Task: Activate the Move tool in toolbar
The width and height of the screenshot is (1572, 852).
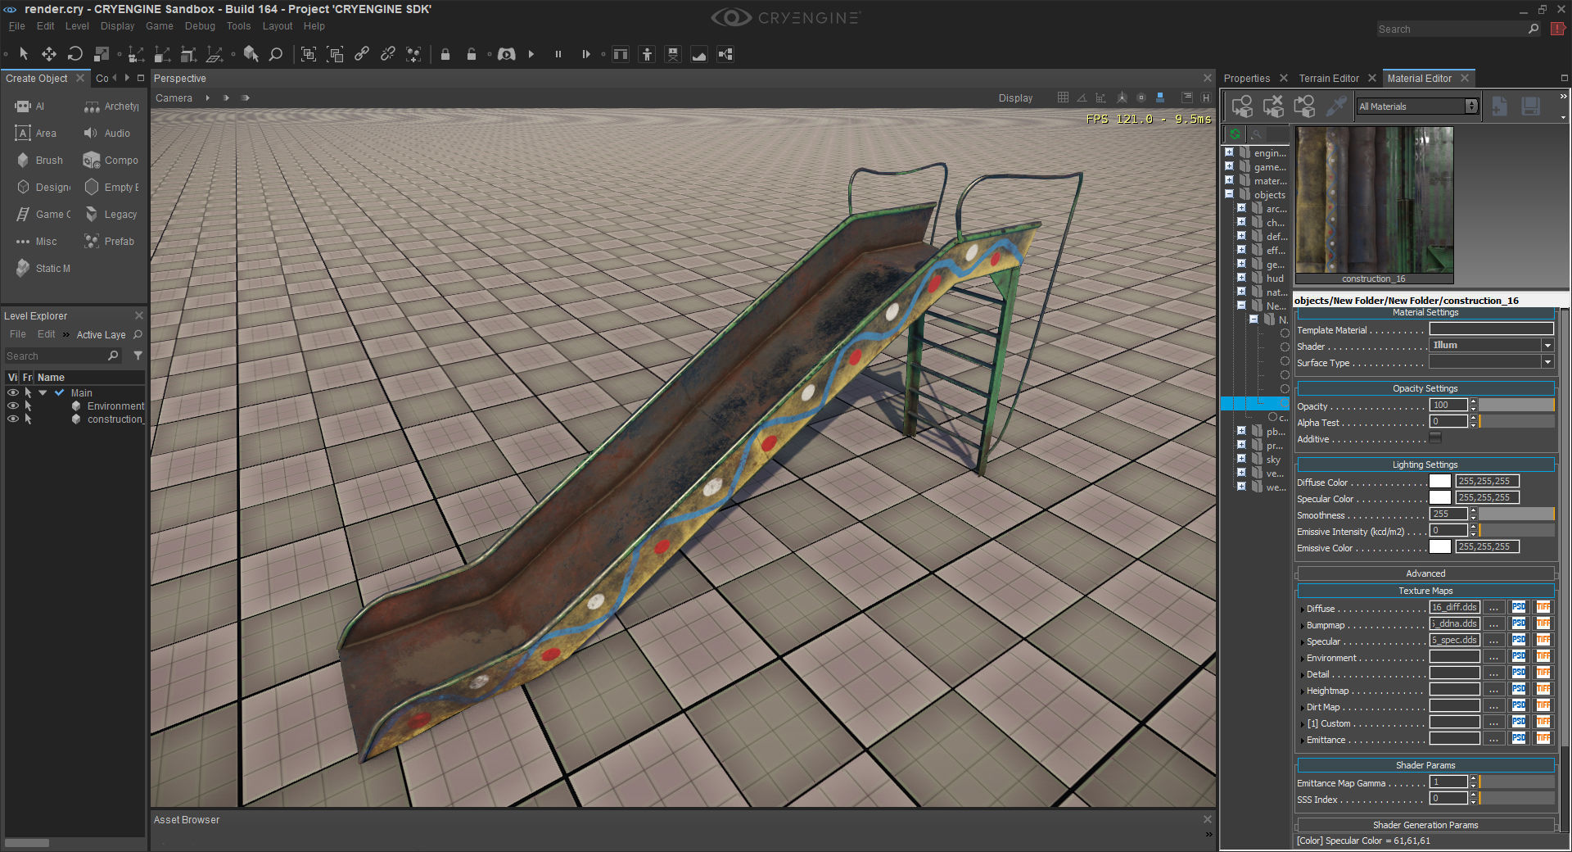Action: (x=49, y=54)
